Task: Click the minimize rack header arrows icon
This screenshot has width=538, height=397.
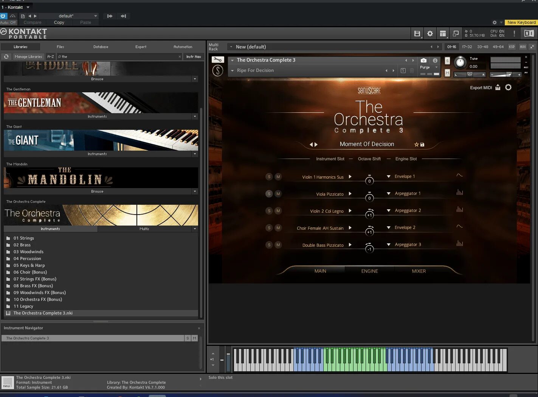Action: [532, 47]
